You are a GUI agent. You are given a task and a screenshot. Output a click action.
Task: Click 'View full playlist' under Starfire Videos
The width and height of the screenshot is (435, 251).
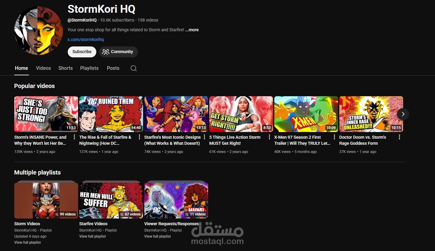click(92, 236)
